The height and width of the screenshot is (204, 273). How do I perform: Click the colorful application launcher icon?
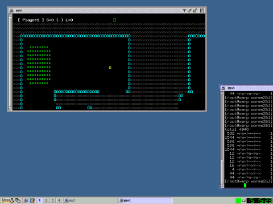tap(32, 200)
